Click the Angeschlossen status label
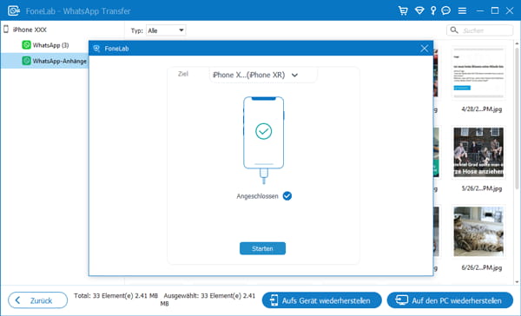This screenshot has height=316, width=521. click(x=258, y=196)
